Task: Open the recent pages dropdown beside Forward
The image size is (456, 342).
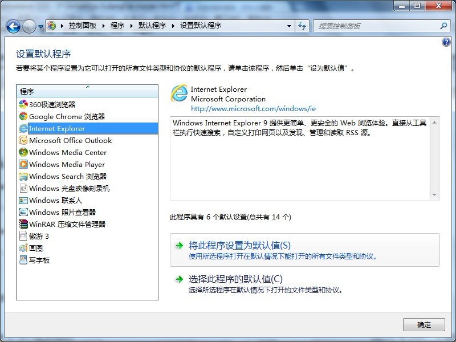Action: [x=40, y=26]
